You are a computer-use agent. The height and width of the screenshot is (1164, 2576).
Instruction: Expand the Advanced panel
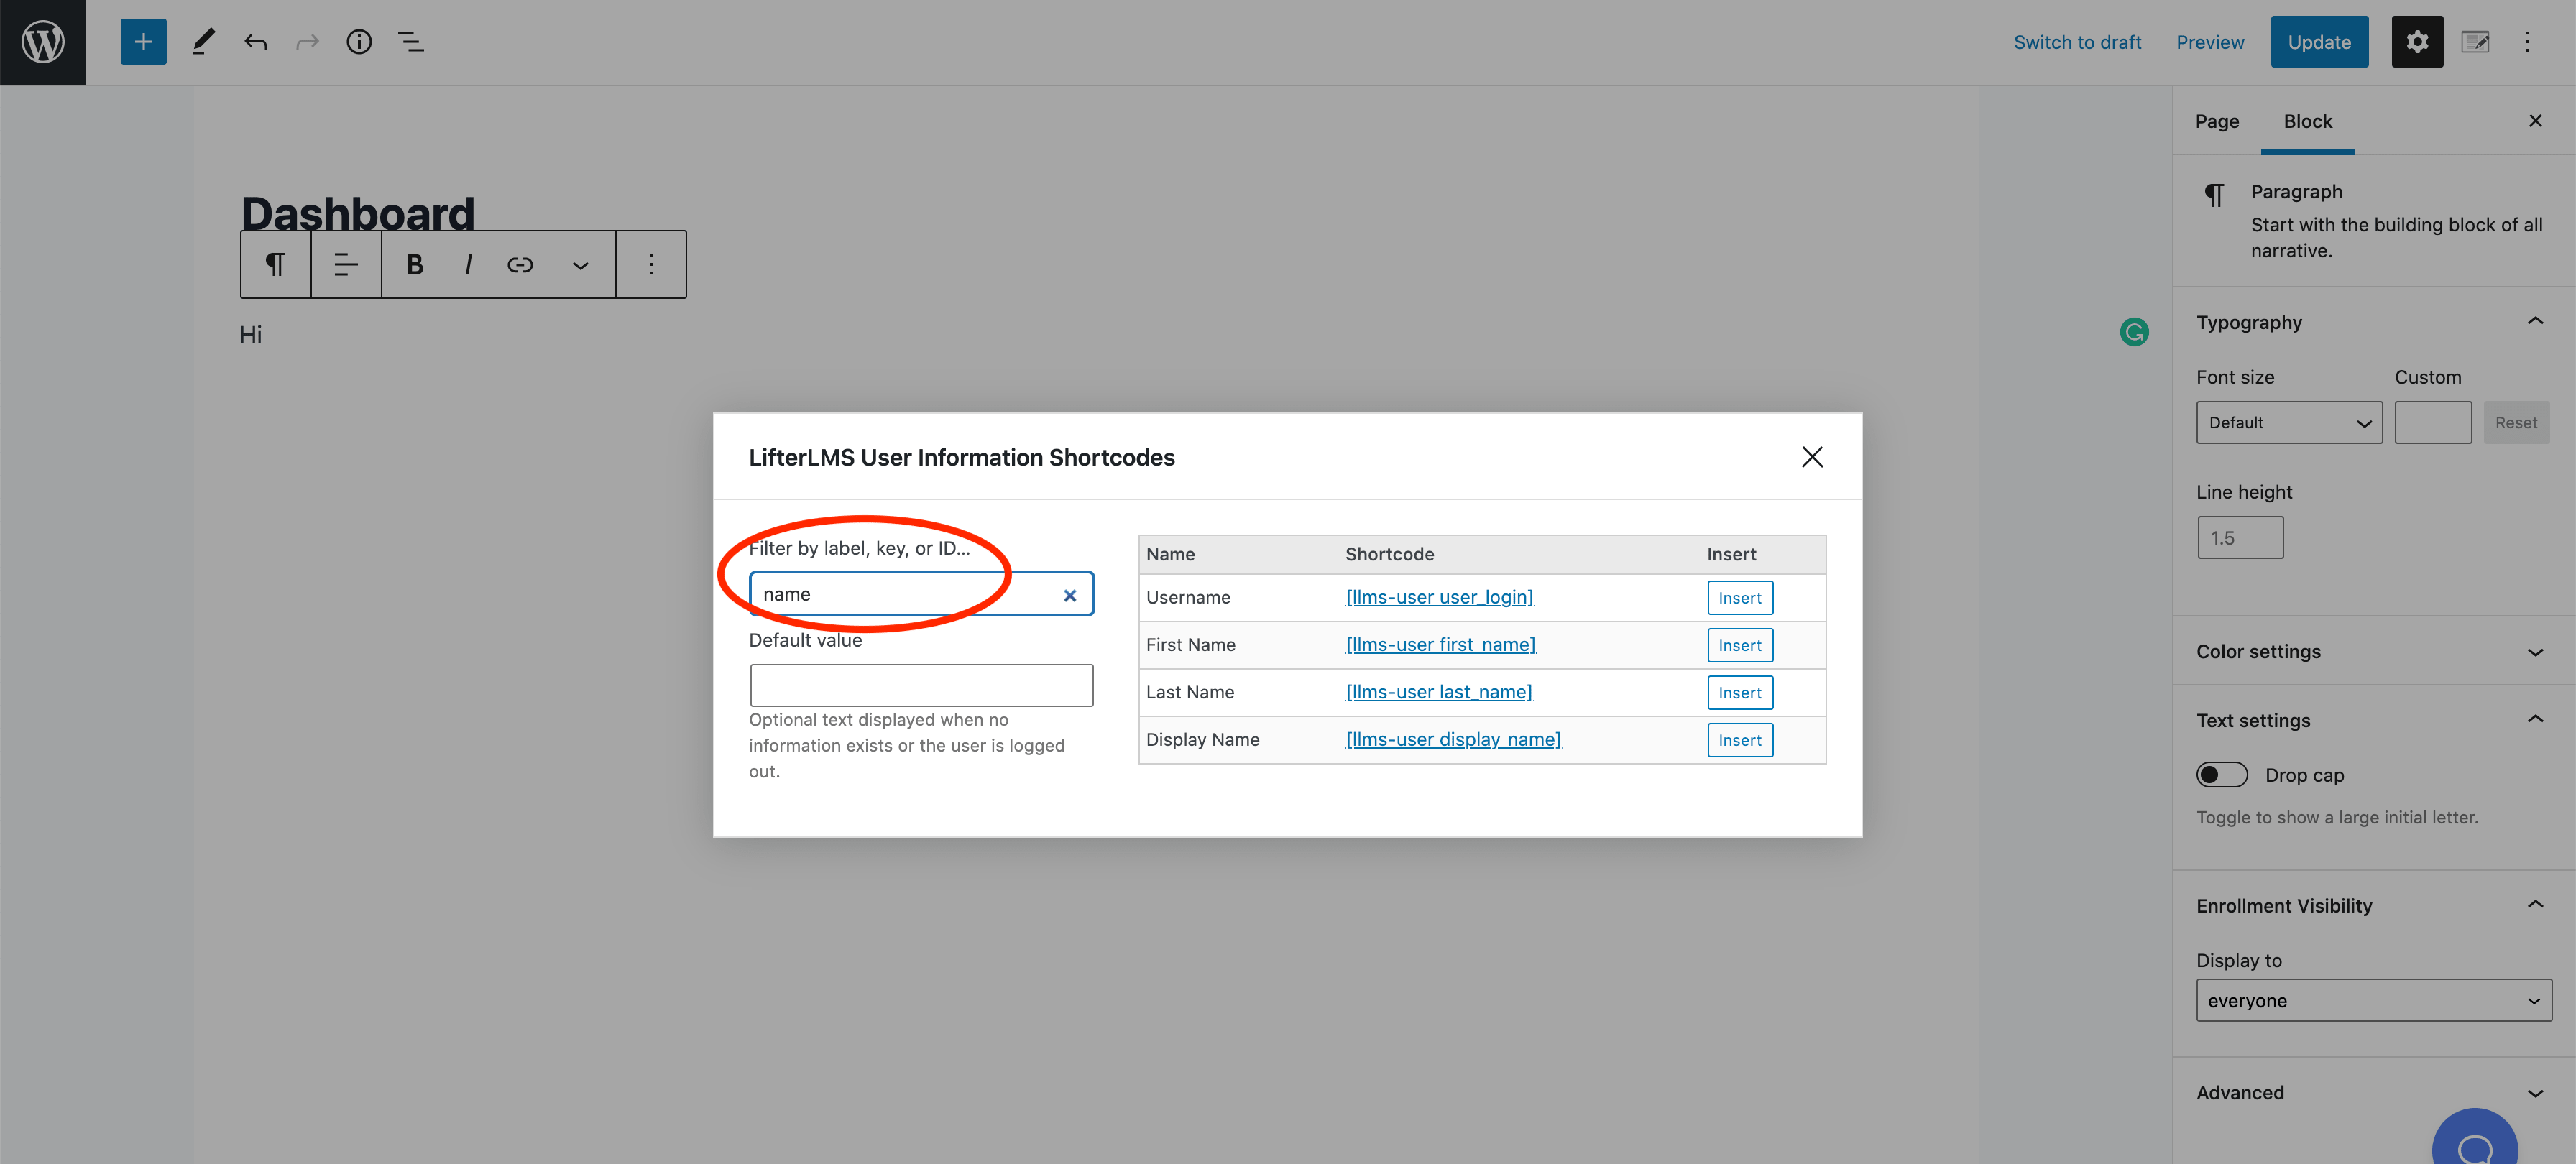2374,1092
